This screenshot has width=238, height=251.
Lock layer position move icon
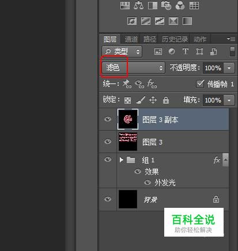(x=153, y=100)
